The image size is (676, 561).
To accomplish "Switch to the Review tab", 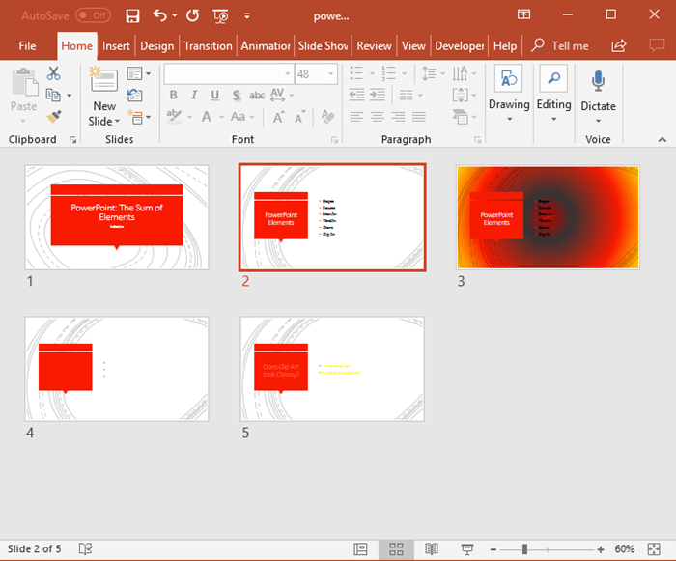I will point(374,45).
